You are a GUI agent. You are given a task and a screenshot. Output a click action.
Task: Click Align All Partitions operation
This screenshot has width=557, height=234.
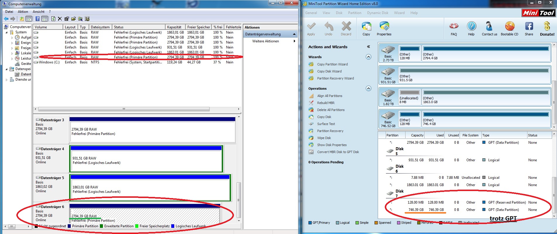tap(330, 96)
